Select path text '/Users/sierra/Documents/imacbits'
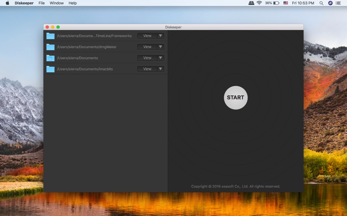347x216 pixels. [x=85, y=69]
